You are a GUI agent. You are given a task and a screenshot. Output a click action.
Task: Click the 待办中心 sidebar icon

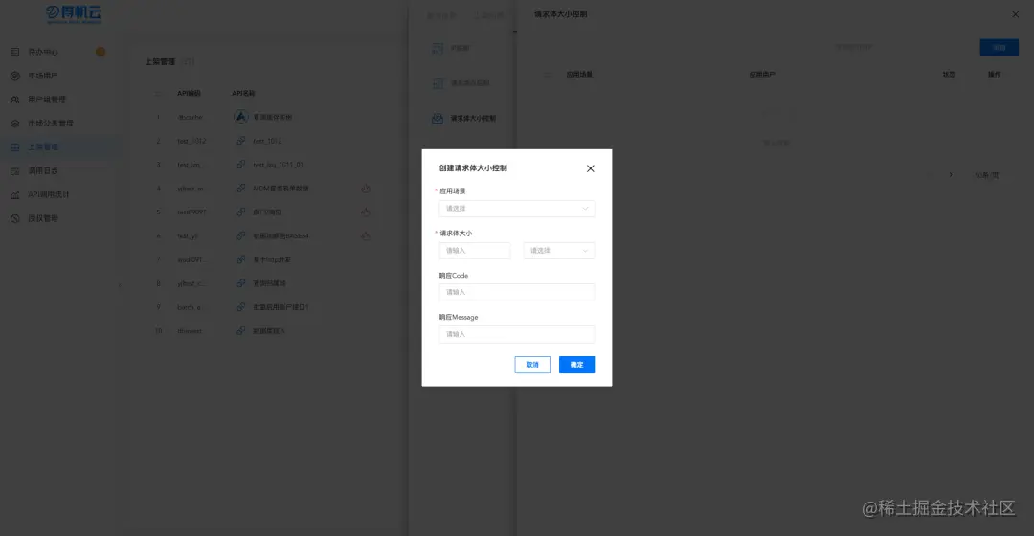point(15,52)
